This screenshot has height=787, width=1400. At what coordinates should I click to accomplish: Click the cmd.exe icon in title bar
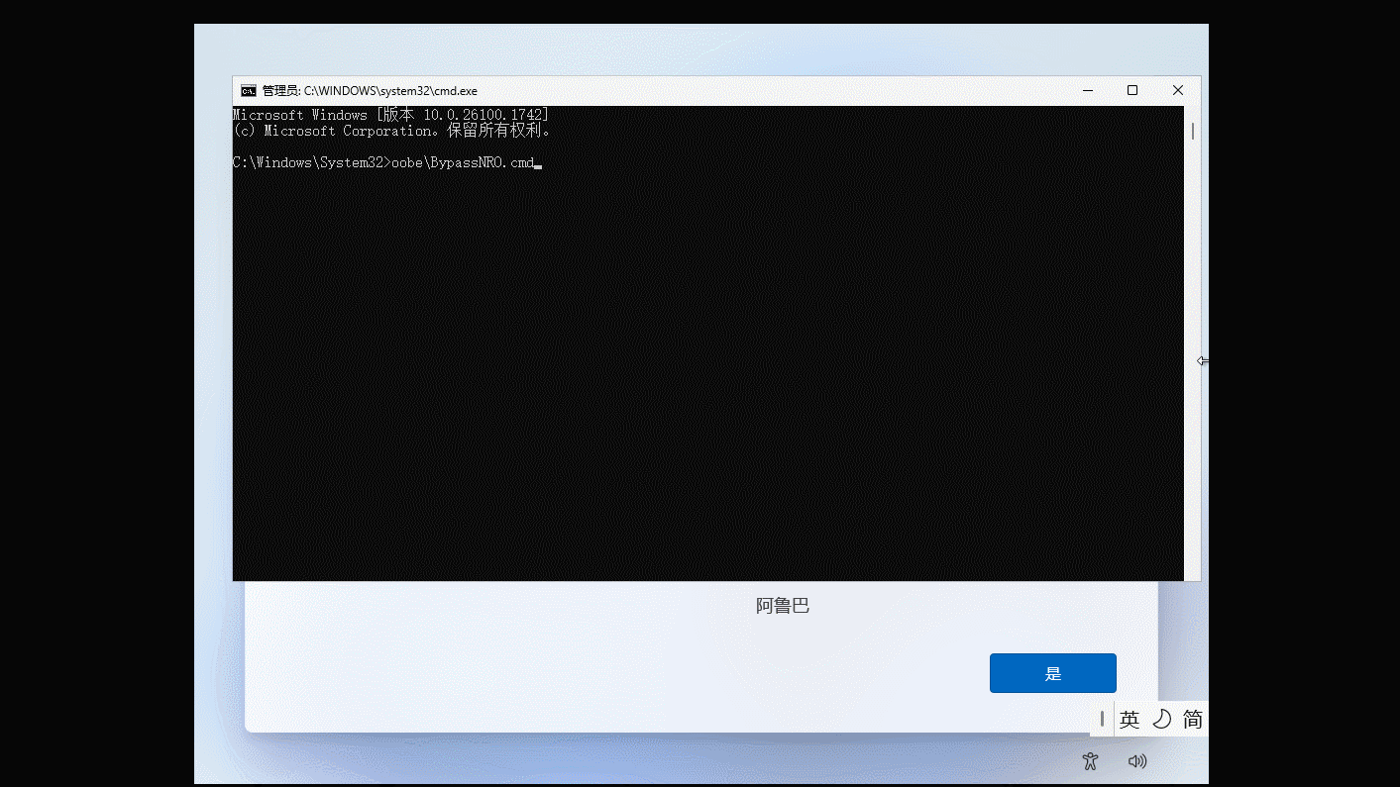coord(249,91)
